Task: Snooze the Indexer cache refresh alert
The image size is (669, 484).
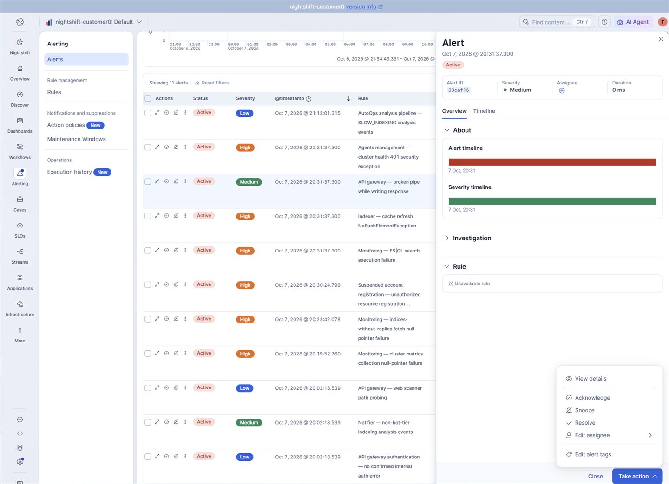Action: pos(176,216)
